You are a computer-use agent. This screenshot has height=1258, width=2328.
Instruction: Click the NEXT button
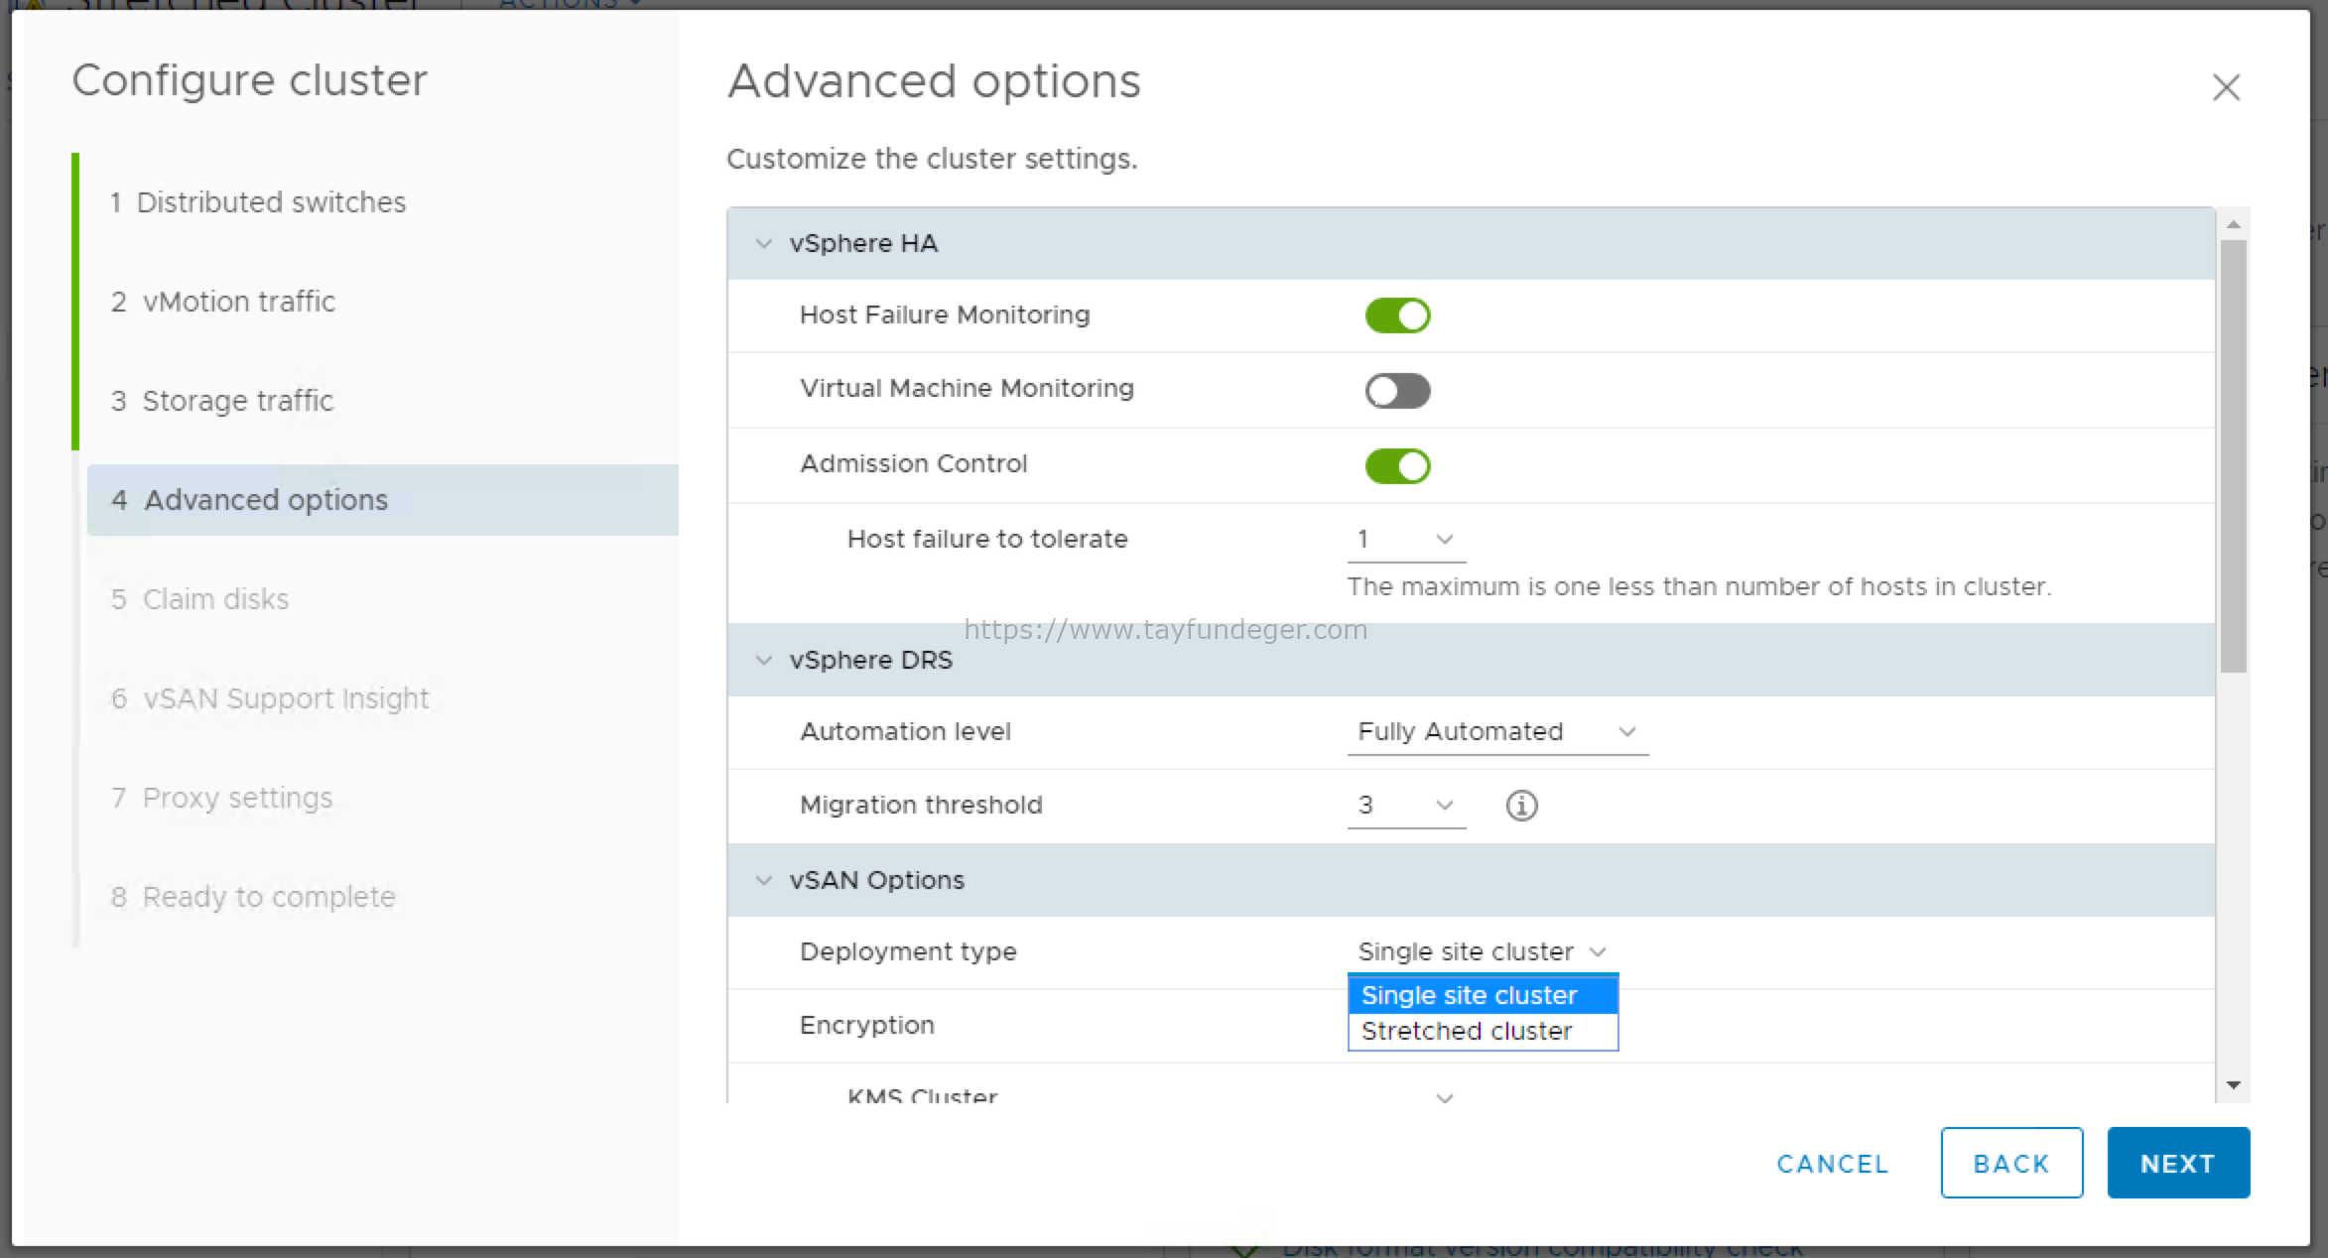click(2178, 1163)
